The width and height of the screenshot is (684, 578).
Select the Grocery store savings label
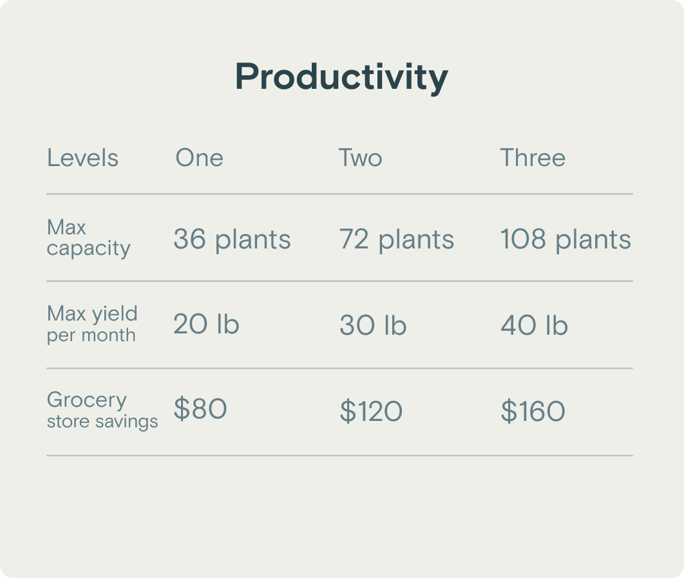[102, 410]
